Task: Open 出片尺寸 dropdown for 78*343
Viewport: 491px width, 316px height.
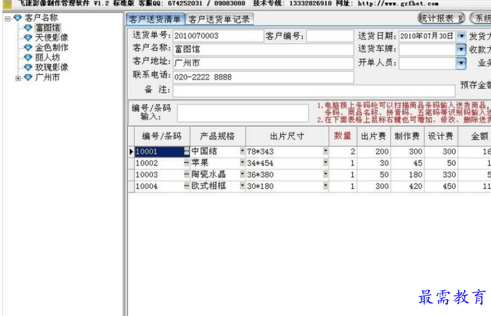Action: 326,151
